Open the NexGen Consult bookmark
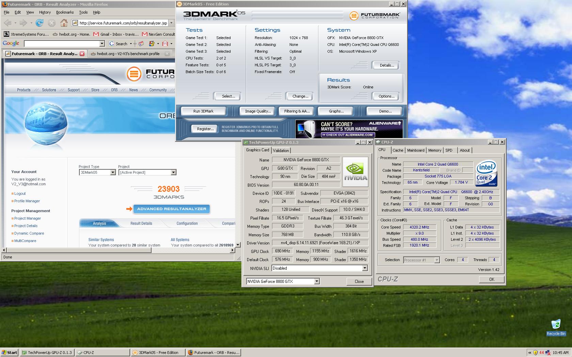The width and height of the screenshot is (572, 357). click(x=158, y=34)
